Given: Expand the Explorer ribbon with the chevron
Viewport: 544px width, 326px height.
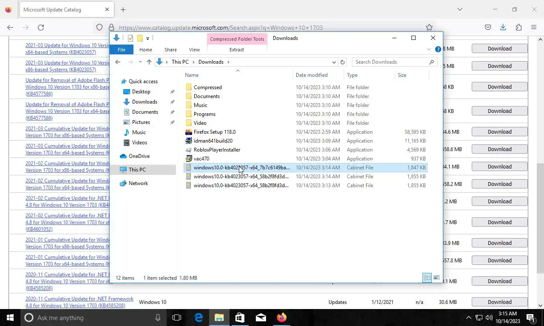Looking at the screenshot, I should 428,50.
